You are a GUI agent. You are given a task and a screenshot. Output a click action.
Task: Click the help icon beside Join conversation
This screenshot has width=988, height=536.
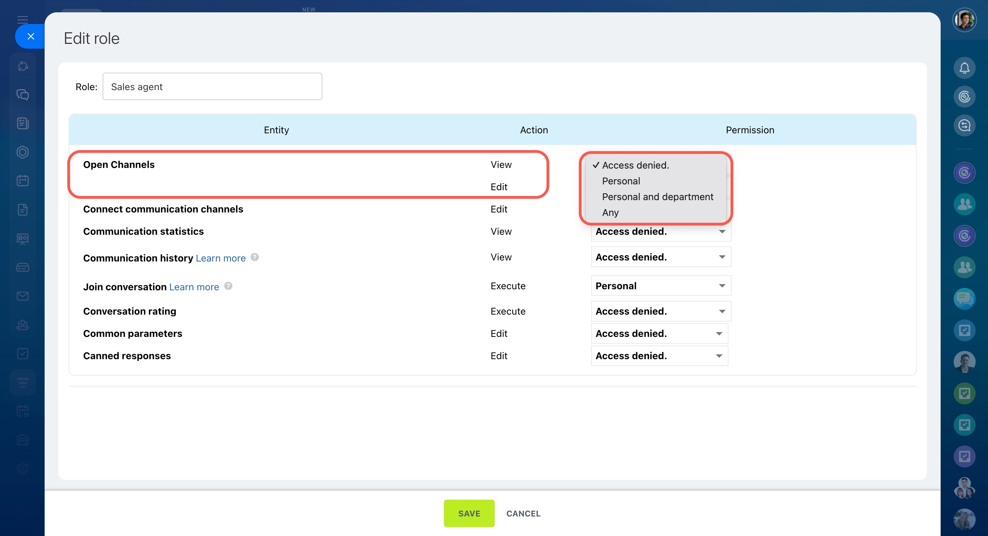228,286
